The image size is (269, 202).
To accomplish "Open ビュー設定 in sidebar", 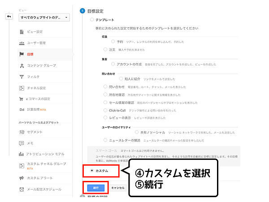I will (x=35, y=32).
